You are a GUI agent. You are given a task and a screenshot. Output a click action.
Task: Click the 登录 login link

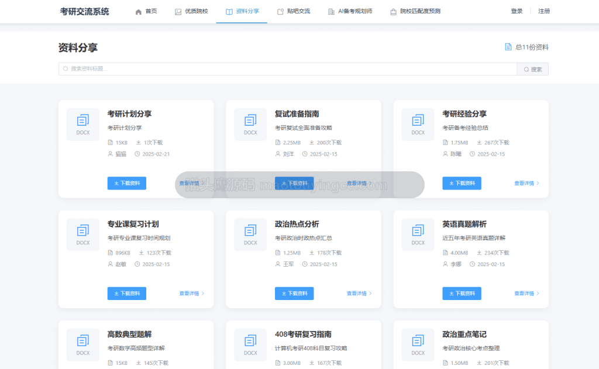pos(517,12)
